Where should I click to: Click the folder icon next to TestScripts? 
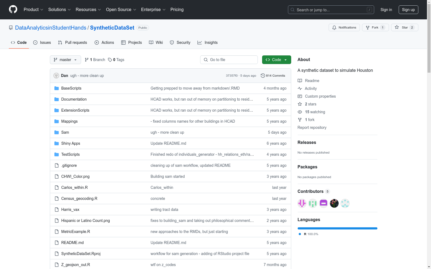click(57, 154)
